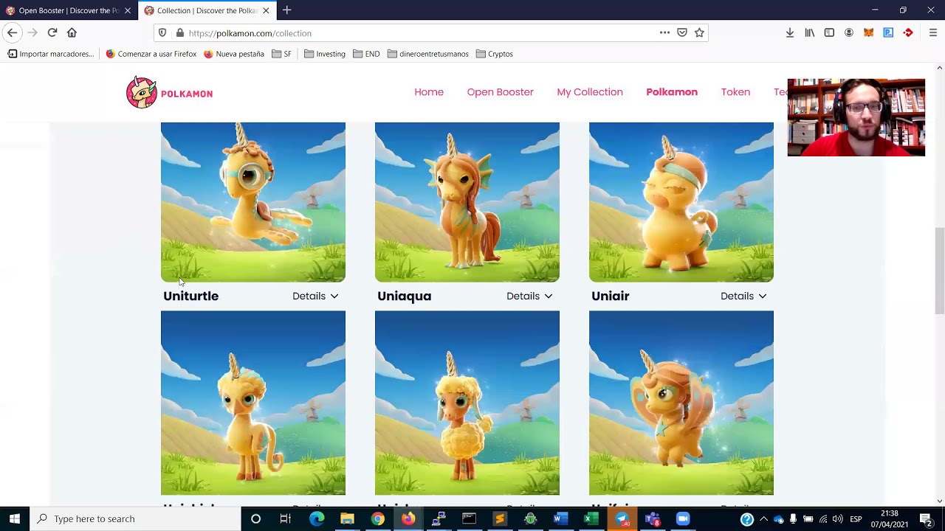Click the Uniaqua card image
The height and width of the screenshot is (531, 945).
[x=467, y=202]
